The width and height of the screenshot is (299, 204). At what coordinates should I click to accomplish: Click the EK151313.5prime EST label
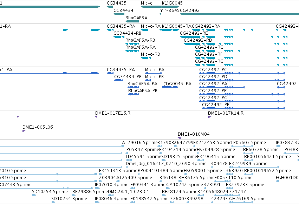point(118,171)
